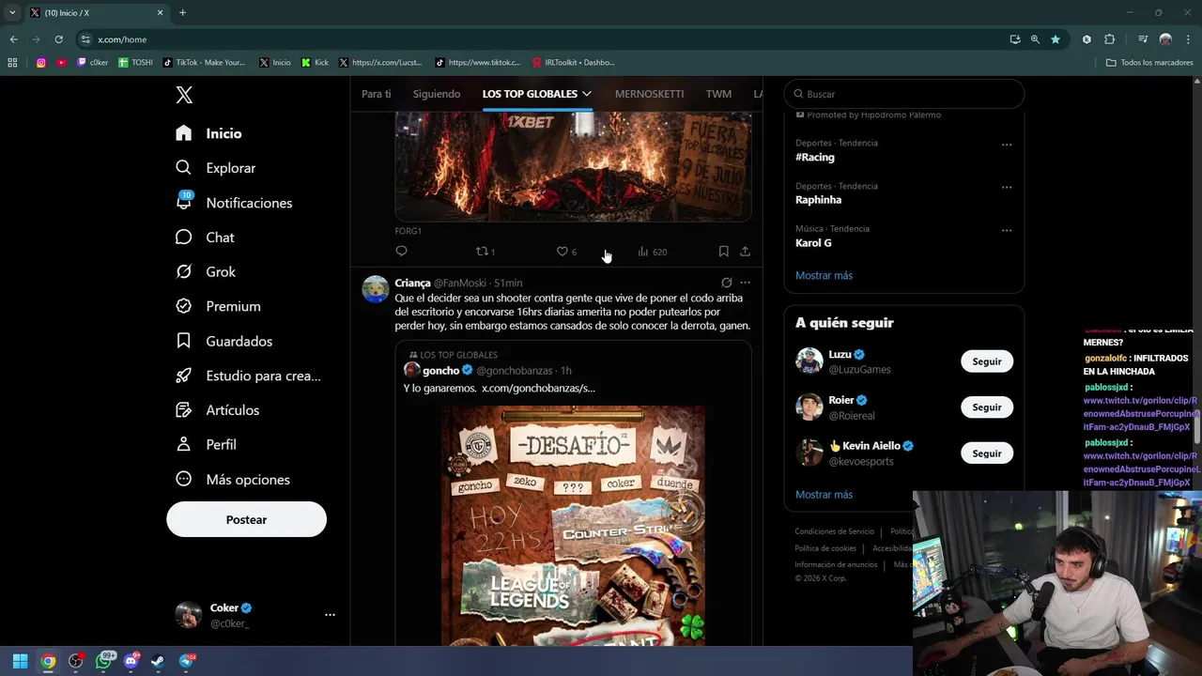Open burning 1XBET post image
The height and width of the screenshot is (676, 1202).
pyautogui.click(x=573, y=166)
